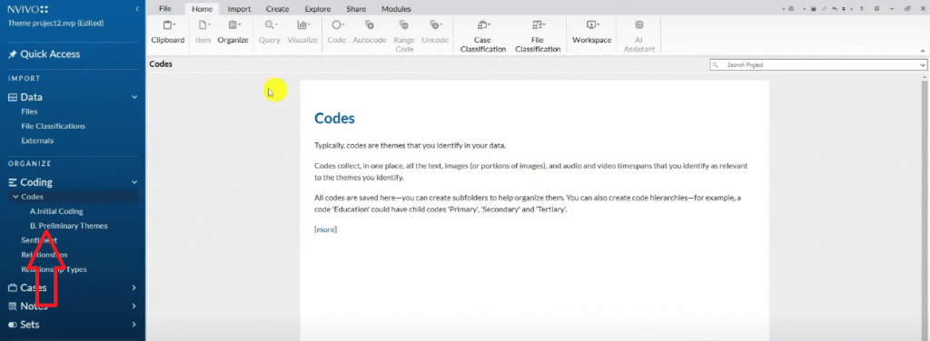Click the undo arrow icon
930x341 pixels.
(836, 9)
